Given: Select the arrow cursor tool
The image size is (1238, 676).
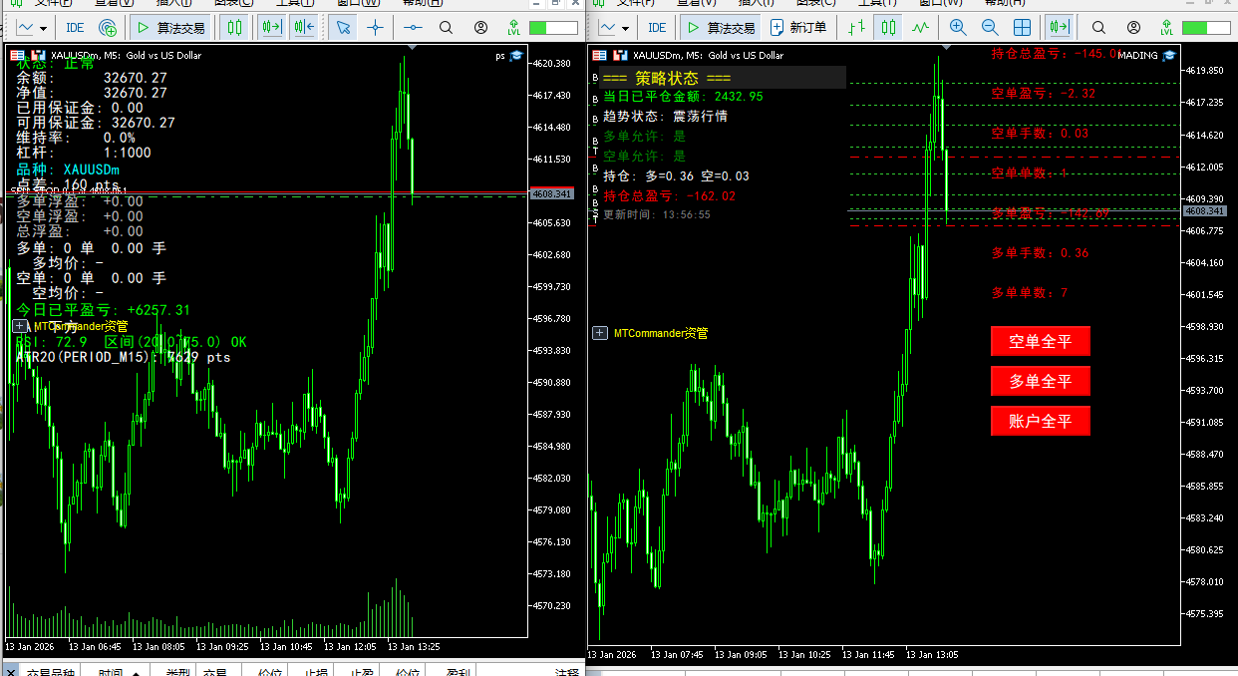Looking at the screenshot, I should pos(343,28).
